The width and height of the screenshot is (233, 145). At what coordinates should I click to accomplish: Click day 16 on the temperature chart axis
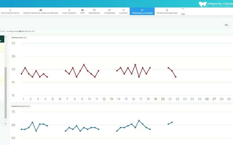[133, 99]
